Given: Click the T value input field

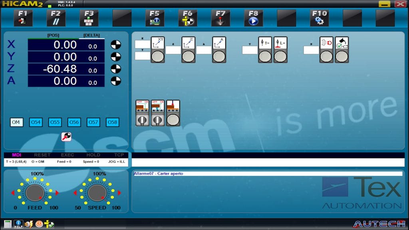Looking at the screenshot, I should click(x=250, y=50).
